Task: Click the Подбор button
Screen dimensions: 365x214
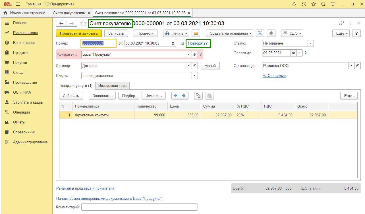Action: tap(128, 96)
